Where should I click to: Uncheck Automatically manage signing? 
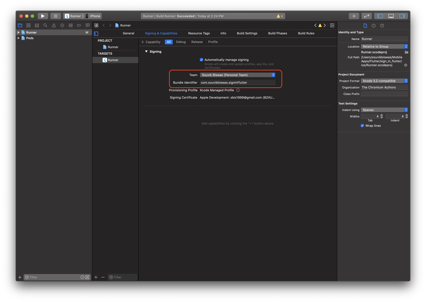pos(201,60)
